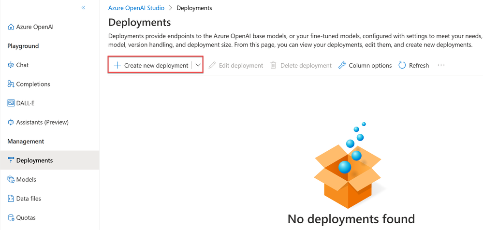Click the Assistants (Preview) bot icon
This screenshot has height=230, width=483.
click(11, 122)
